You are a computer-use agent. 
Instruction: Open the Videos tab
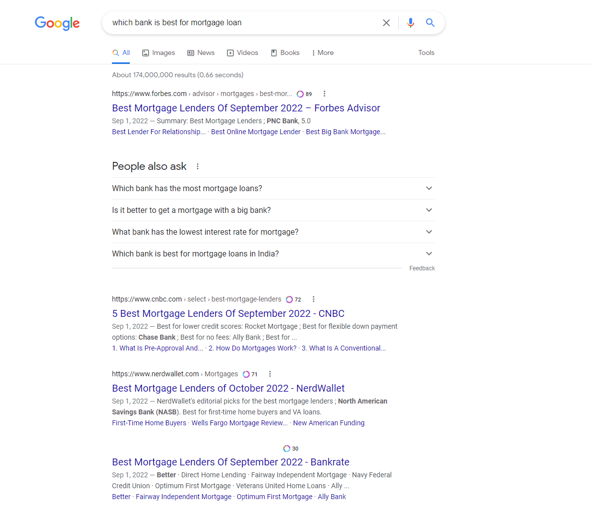click(242, 53)
